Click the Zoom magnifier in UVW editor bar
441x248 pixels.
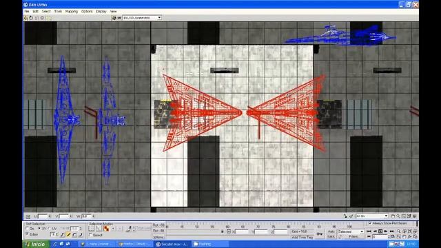(x=398, y=216)
